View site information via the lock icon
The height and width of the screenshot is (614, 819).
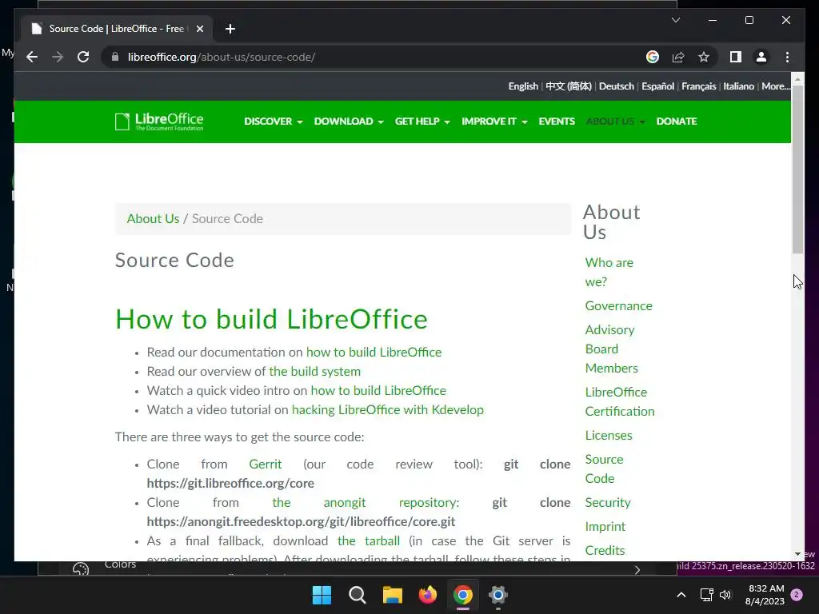[x=115, y=57]
